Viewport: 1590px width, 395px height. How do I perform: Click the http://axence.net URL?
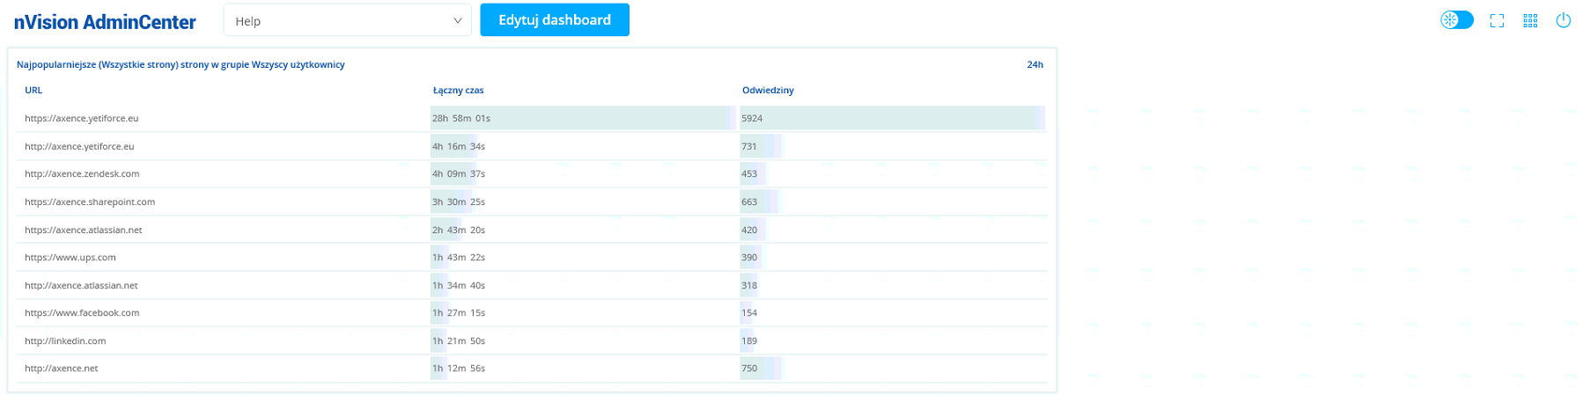tap(62, 369)
